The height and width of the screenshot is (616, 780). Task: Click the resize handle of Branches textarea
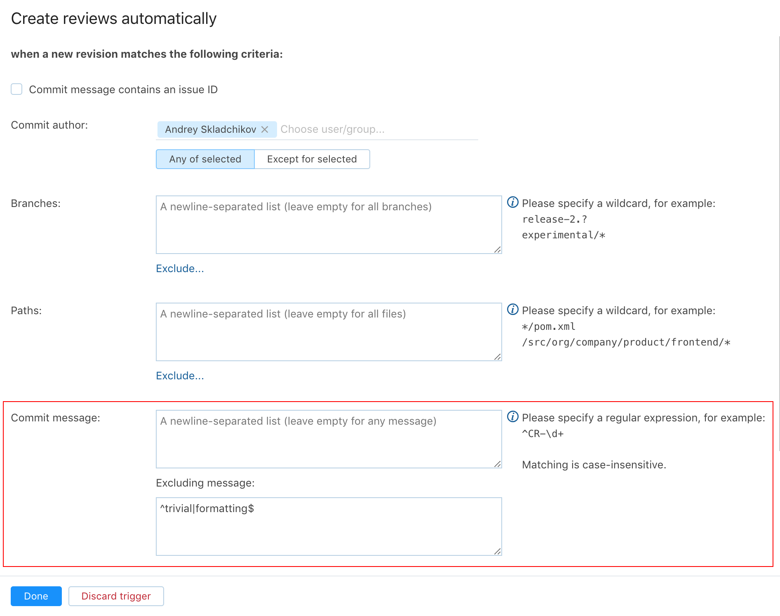(x=498, y=249)
